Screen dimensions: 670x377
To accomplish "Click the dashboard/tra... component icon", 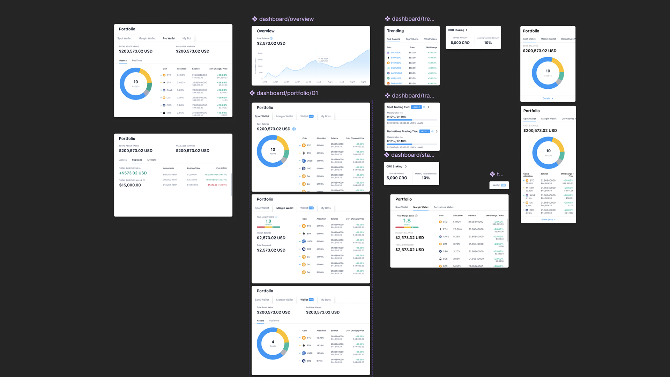I will (387, 96).
